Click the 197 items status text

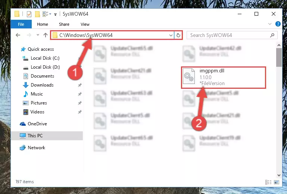coord(25,182)
